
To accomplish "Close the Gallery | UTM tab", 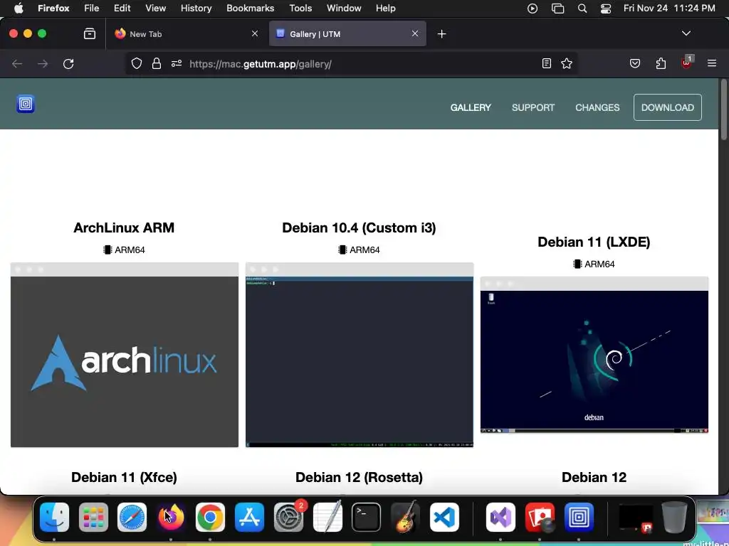I will (x=415, y=33).
